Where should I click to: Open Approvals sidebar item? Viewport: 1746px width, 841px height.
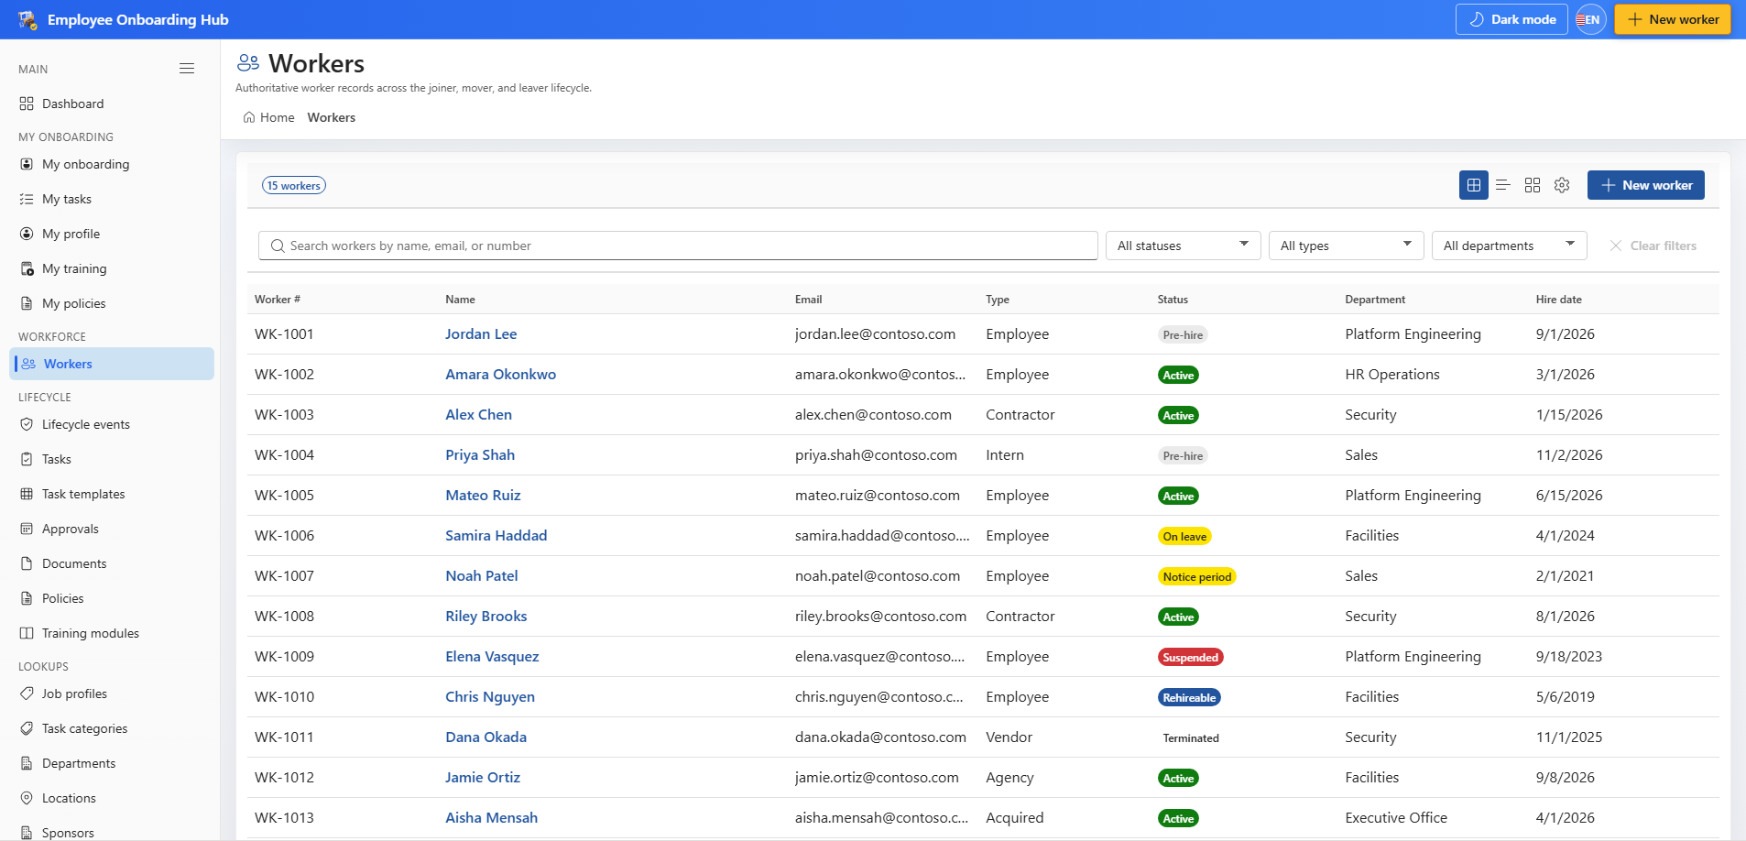[x=112, y=529]
